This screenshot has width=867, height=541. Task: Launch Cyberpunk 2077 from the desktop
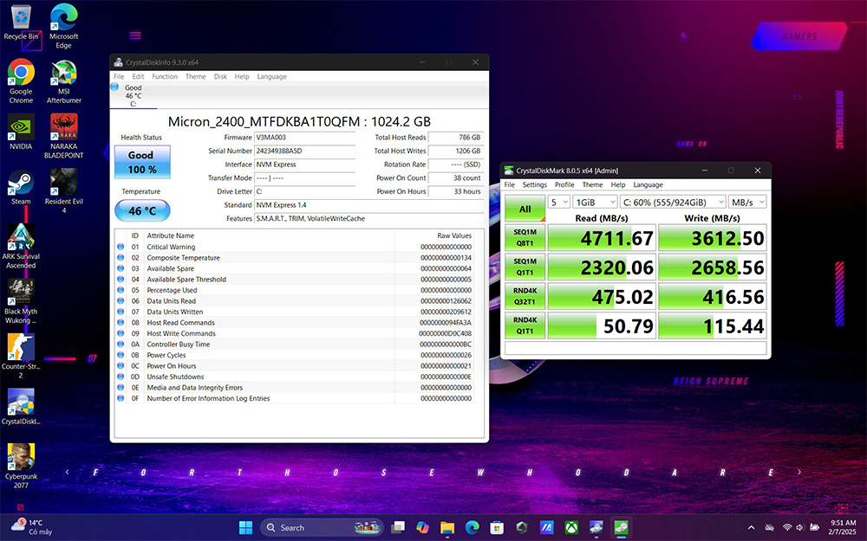21,457
